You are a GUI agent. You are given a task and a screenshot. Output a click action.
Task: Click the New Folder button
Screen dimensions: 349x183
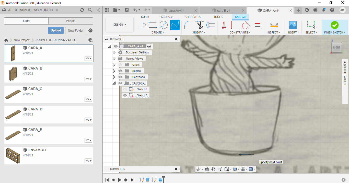click(76, 30)
